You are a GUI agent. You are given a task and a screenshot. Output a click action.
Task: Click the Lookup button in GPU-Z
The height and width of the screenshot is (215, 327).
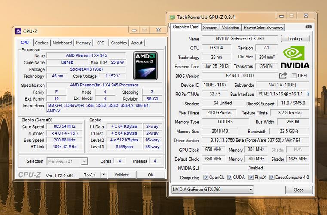click(x=295, y=39)
